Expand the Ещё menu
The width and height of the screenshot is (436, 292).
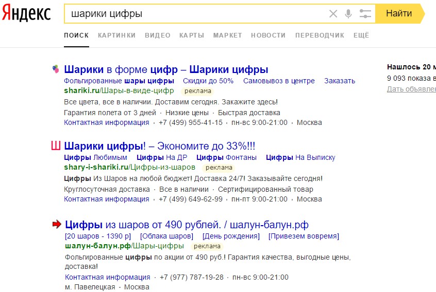(x=361, y=35)
